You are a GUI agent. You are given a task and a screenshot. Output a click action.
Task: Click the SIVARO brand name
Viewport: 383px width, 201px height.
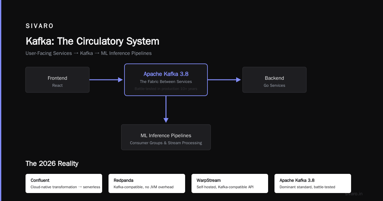40,26
